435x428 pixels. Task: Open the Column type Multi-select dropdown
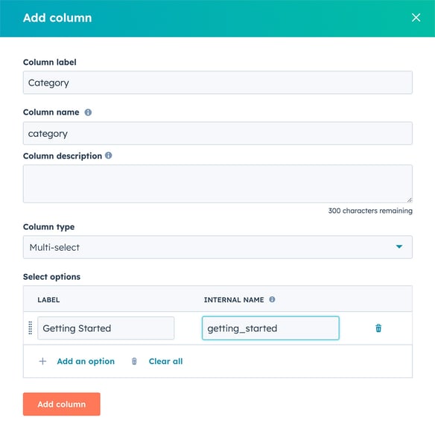point(217,247)
